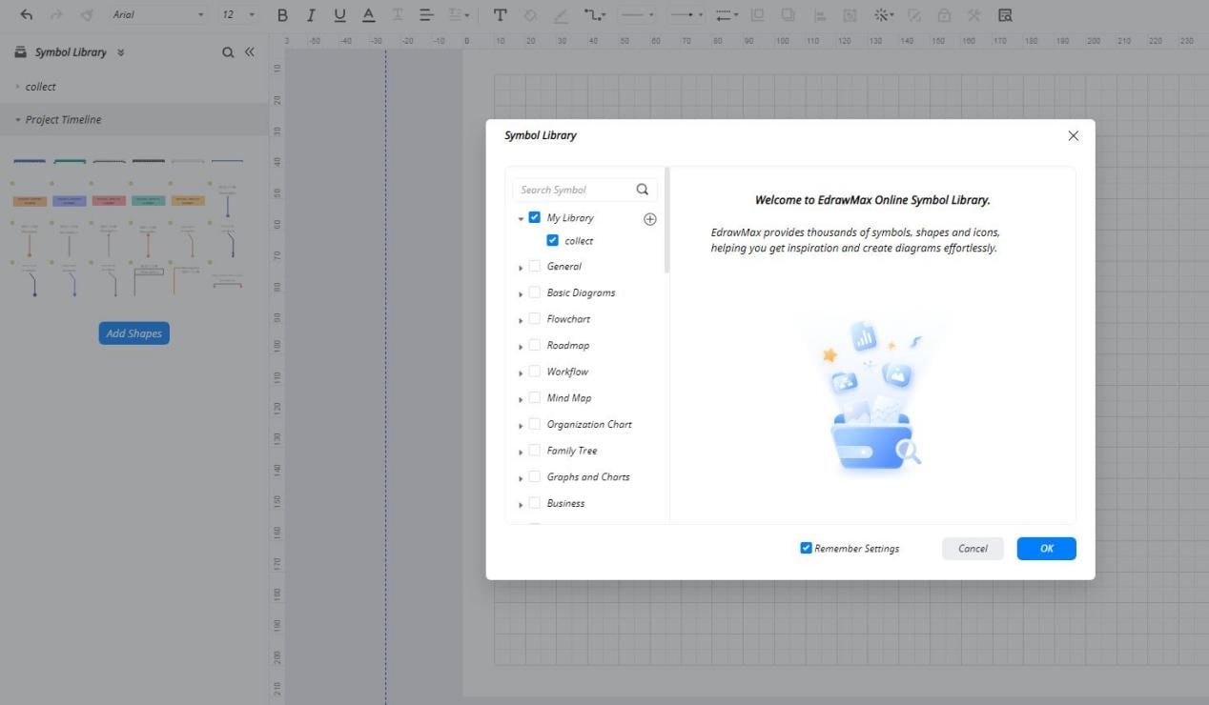The height and width of the screenshot is (705, 1209).
Task: Add new library with plus icon
Action: pos(650,219)
